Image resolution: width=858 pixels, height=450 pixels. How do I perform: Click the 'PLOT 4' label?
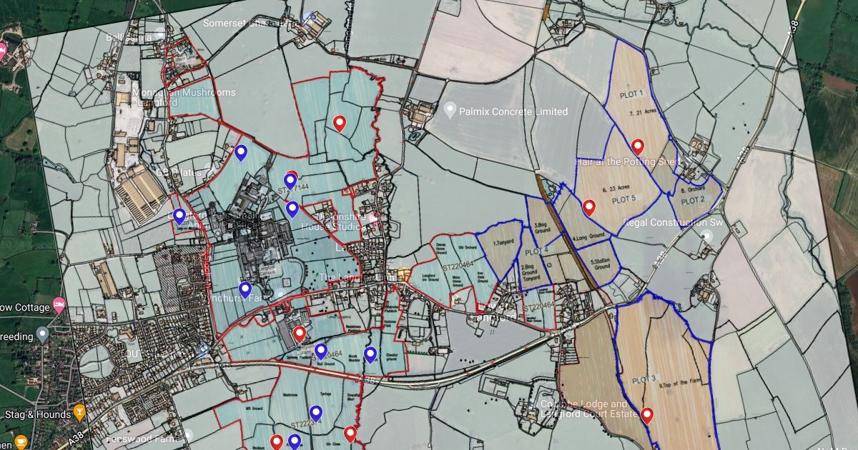point(536,251)
